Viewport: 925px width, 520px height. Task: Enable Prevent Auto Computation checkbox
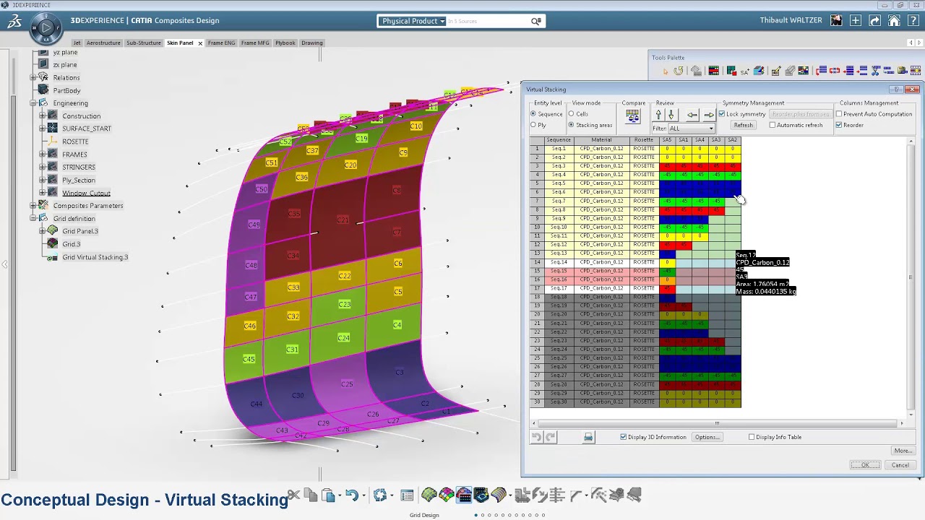[839, 114]
